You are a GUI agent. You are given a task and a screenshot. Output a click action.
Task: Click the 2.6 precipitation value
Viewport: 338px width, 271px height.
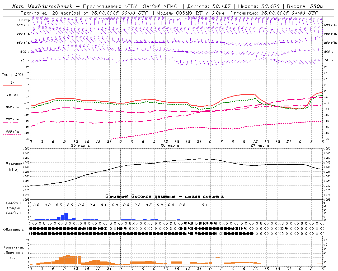tap(70, 205)
